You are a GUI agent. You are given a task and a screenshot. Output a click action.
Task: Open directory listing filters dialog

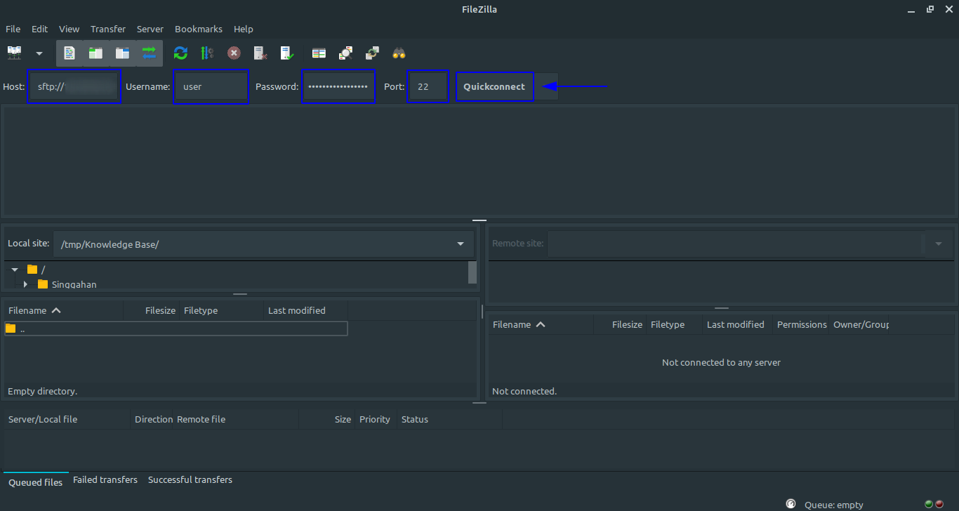tap(319, 53)
